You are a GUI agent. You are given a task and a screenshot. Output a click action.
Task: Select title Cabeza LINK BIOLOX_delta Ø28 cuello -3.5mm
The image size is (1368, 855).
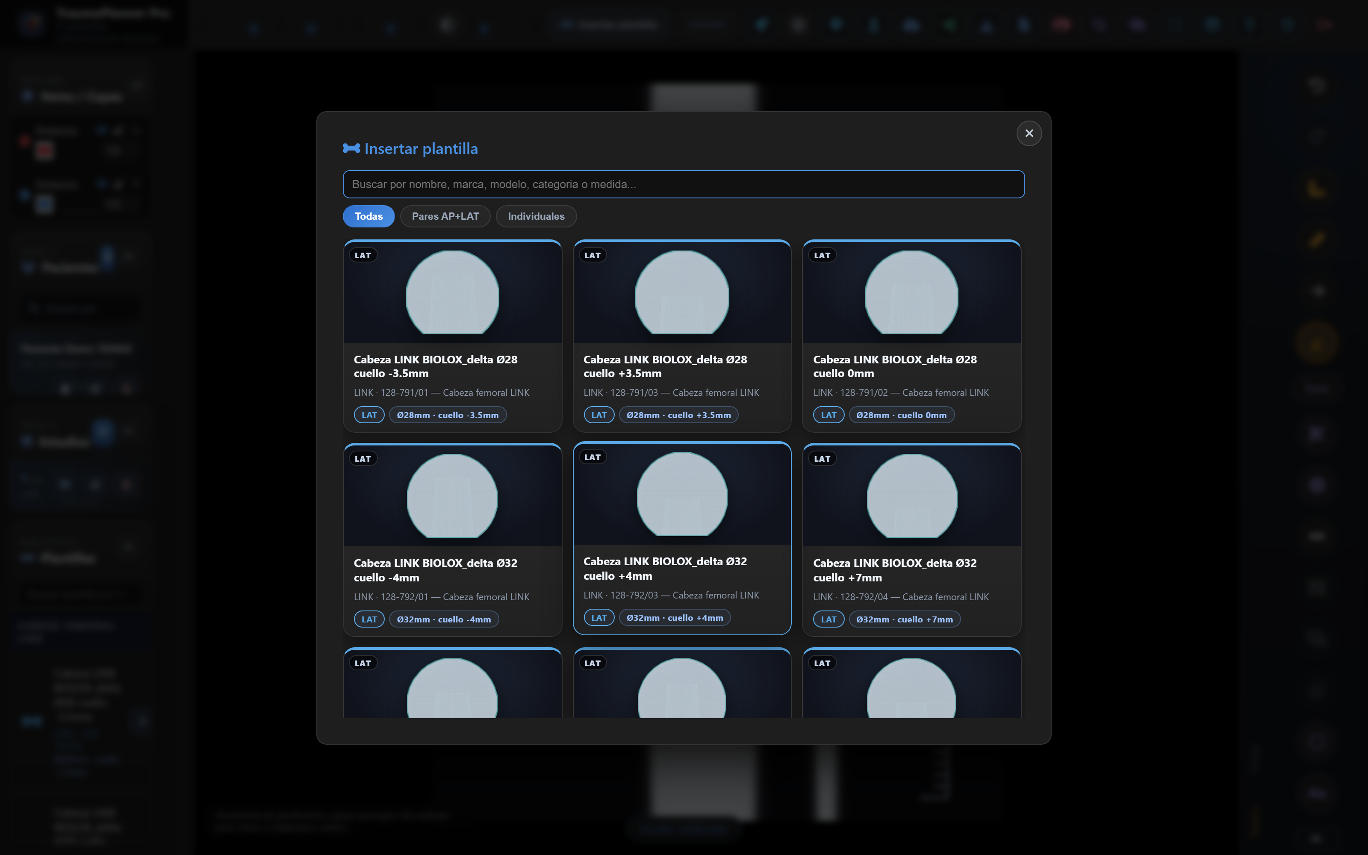(x=435, y=366)
